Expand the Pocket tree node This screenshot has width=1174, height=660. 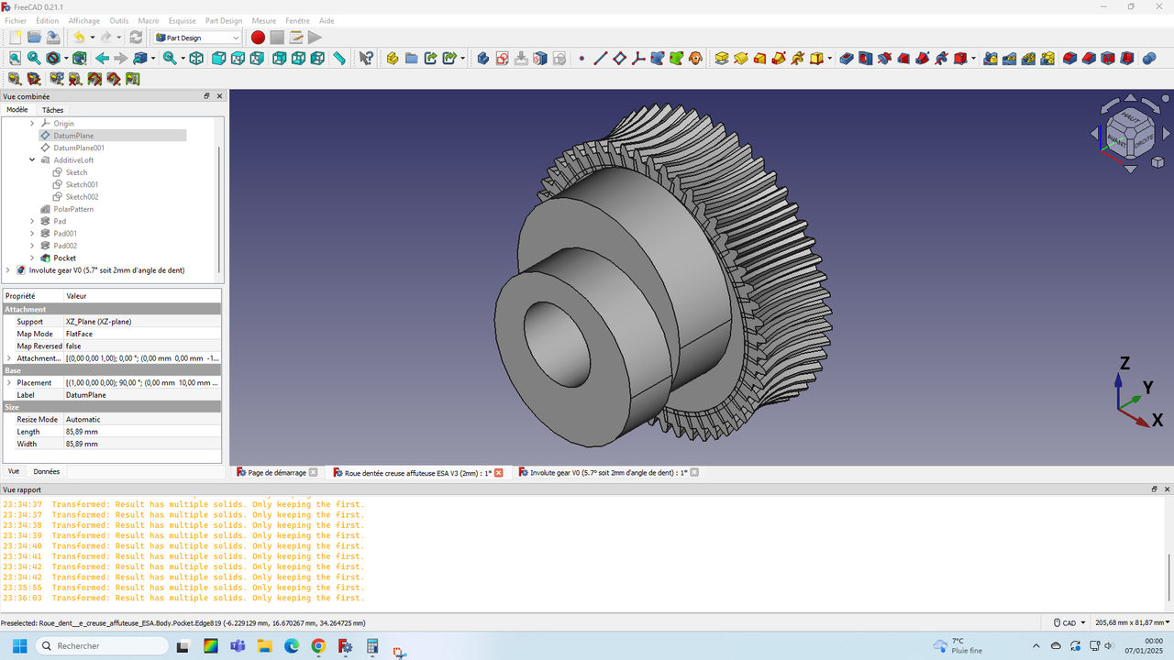click(32, 258)
